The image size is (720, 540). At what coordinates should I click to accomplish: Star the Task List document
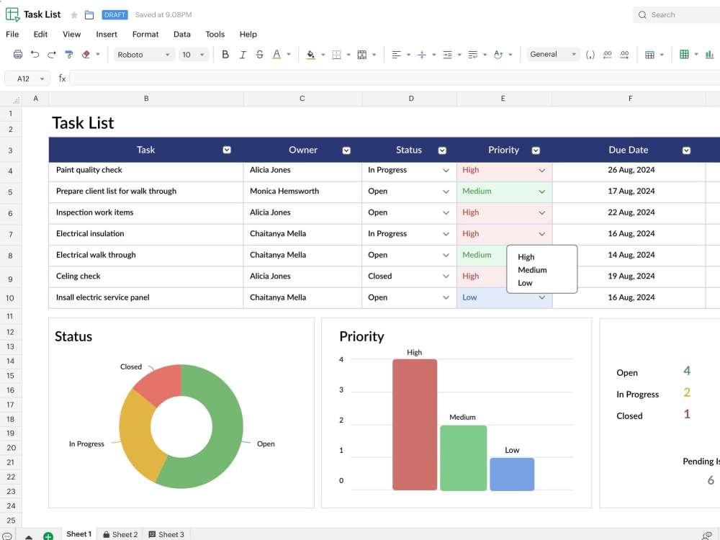[x=74, y=15]
